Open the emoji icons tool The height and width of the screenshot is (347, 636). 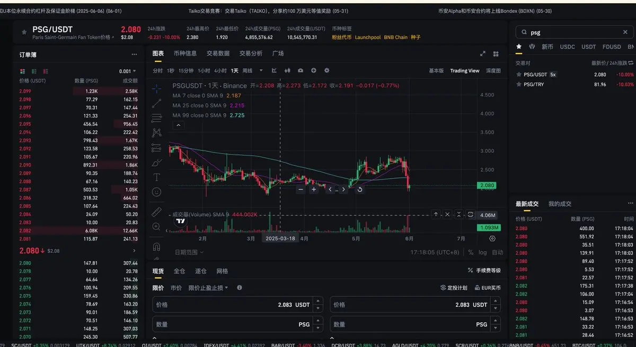[x=156, y=191]
